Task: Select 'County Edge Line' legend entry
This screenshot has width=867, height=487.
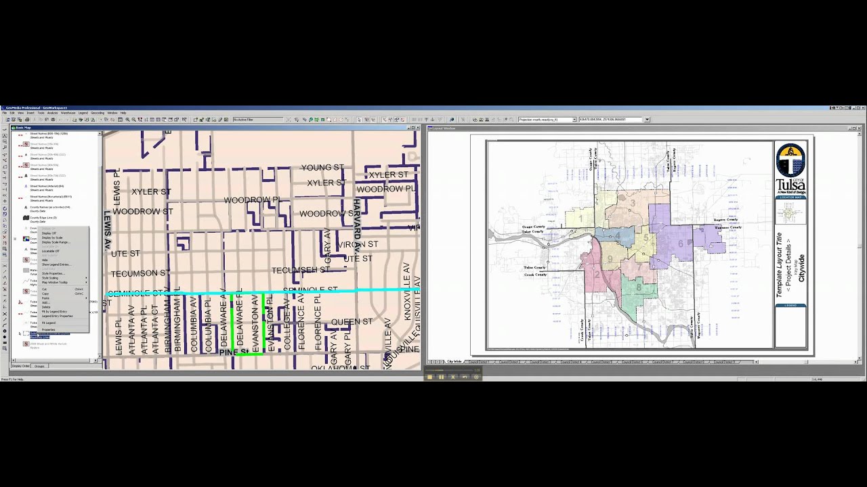Action: pyautogui.click(x=43, y=218)
